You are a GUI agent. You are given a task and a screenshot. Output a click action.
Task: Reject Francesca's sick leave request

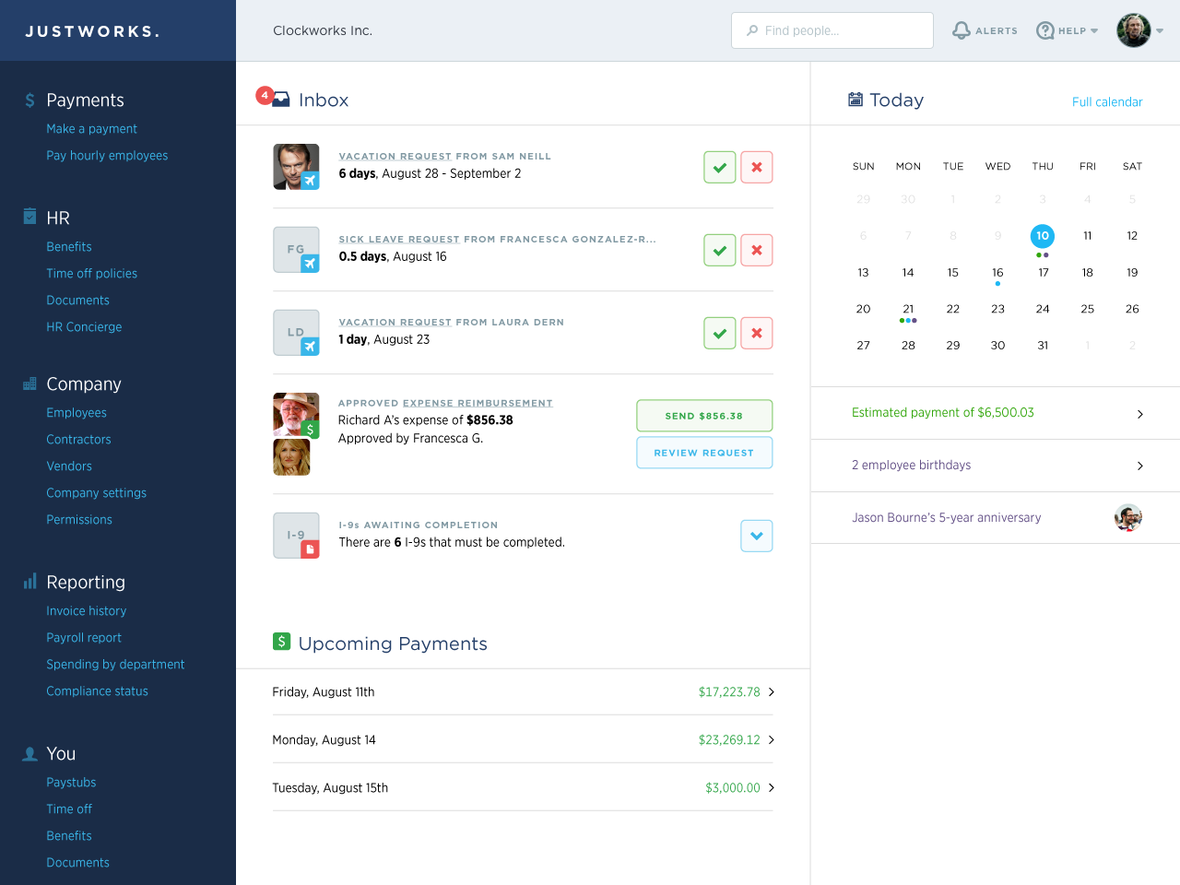757,250
